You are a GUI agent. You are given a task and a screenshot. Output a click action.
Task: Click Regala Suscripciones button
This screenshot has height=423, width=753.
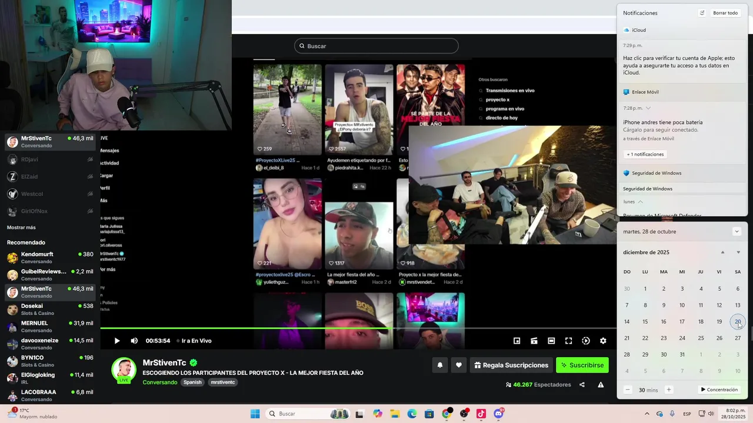click(x=511, y=365)
